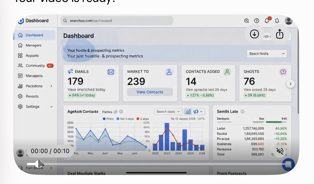Open the Search stats dropdown
Image resolution: width=314 pixels, height=184 pixels.
[x=168, y=112]
